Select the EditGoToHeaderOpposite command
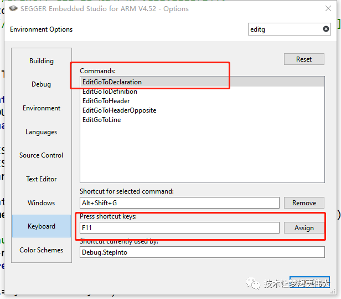 202,110
